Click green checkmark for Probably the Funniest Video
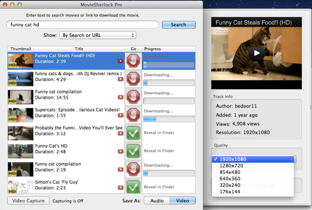Viewport: 312px width, 210px height. coord(133,133)
